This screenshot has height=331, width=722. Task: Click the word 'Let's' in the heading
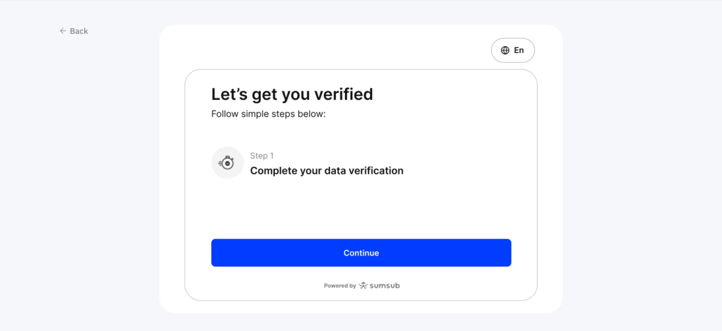click(229, 94)
